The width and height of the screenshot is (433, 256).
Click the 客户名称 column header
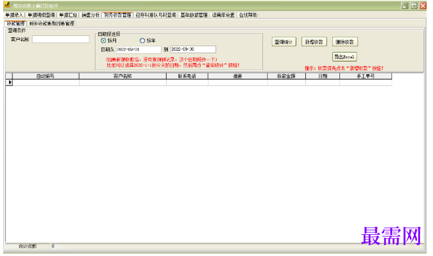point(123,76)
